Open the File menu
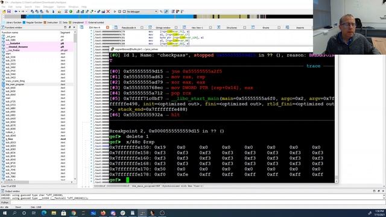 pos(4,7)
